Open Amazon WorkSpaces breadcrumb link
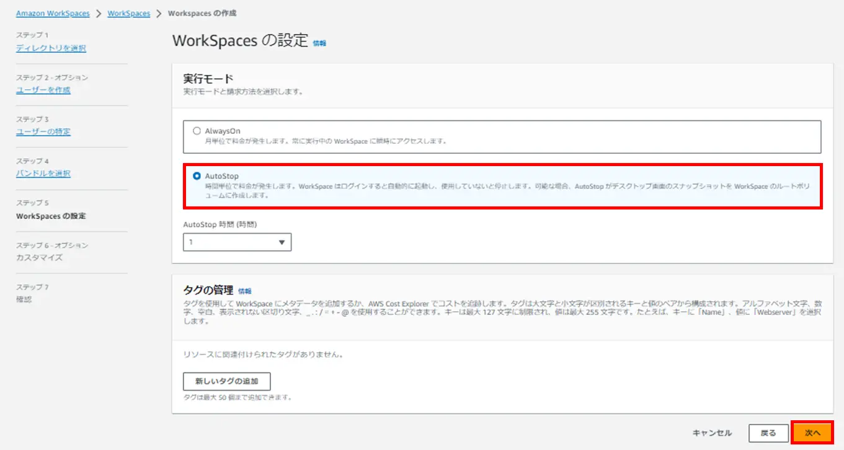Screen dimensions: 844x450 pos(53,13)
